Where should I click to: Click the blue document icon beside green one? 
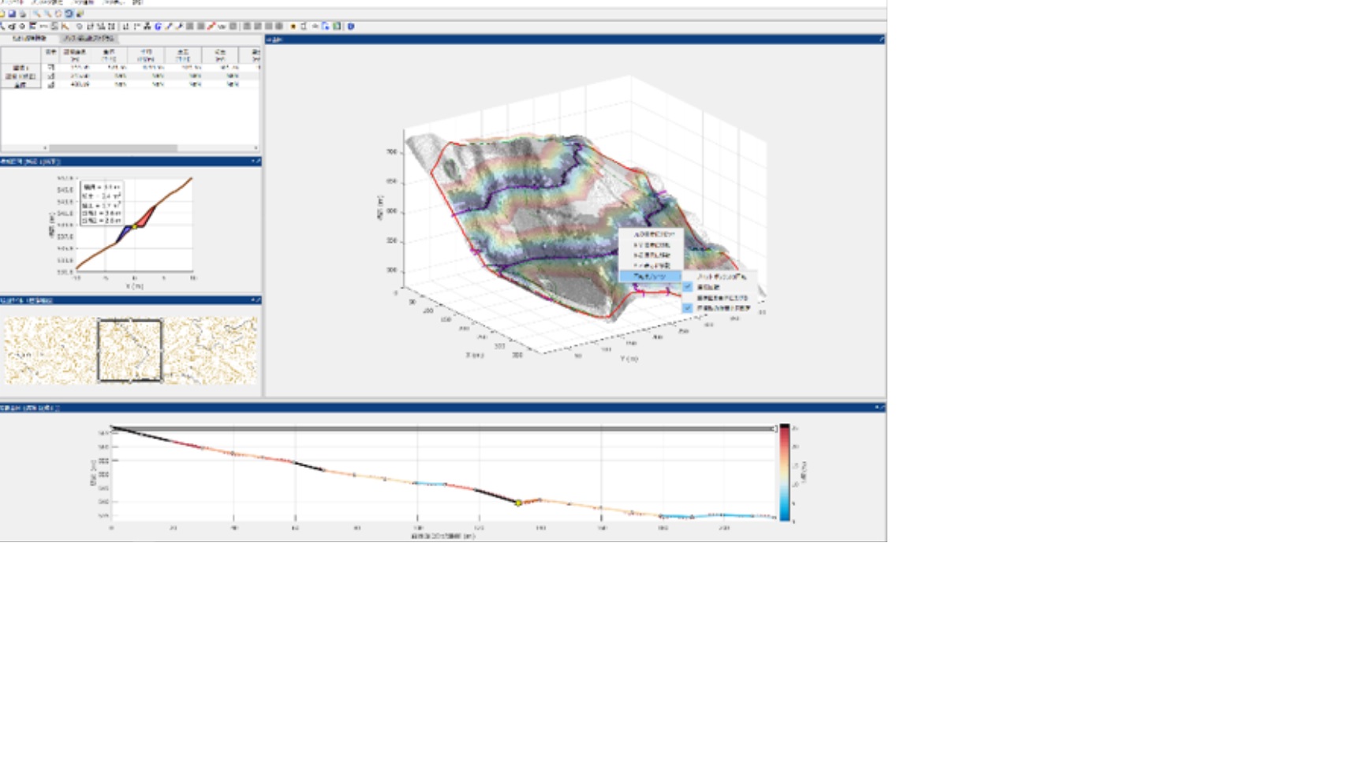coord(326,26)
